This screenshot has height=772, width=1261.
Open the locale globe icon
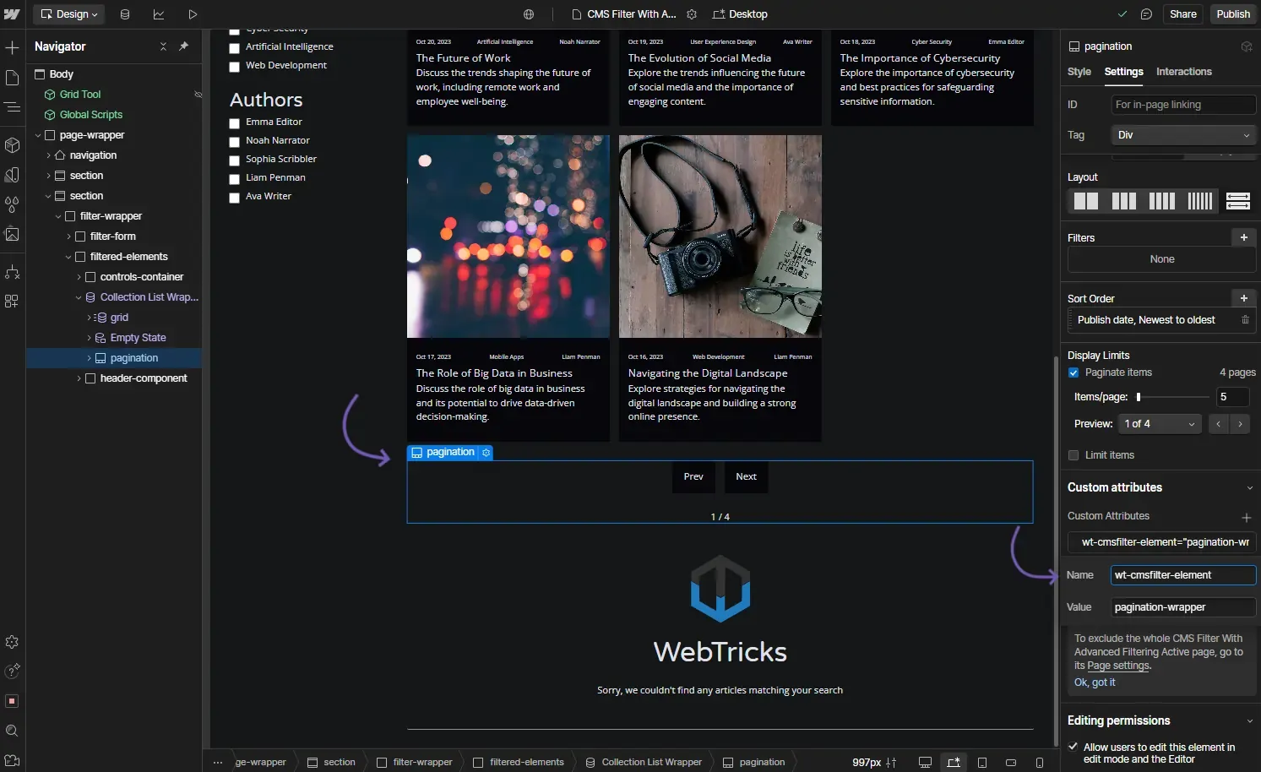click(x=529, y=14)
